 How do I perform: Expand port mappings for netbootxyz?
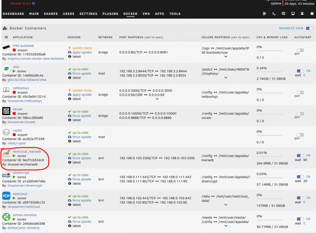pos(157,99)
